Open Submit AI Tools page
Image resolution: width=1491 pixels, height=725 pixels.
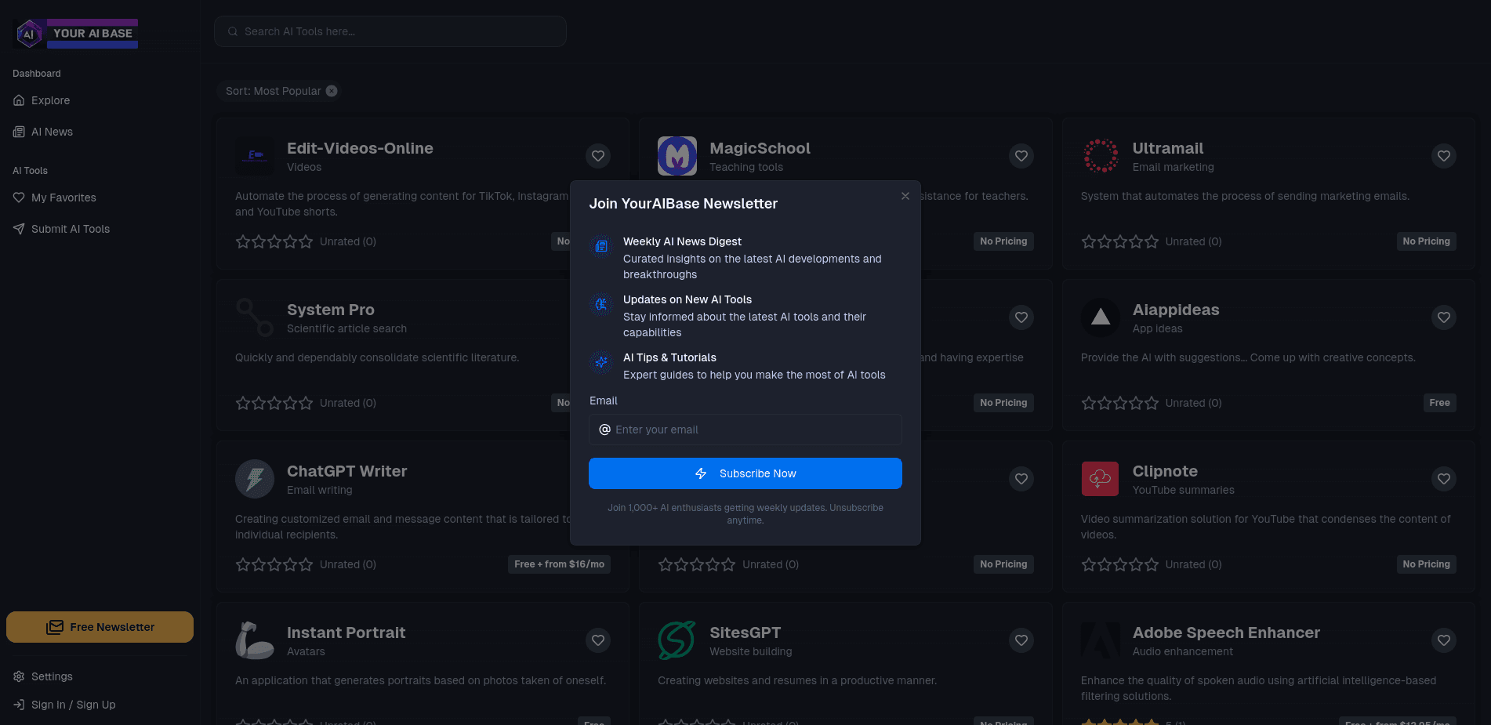pos(71,229)
